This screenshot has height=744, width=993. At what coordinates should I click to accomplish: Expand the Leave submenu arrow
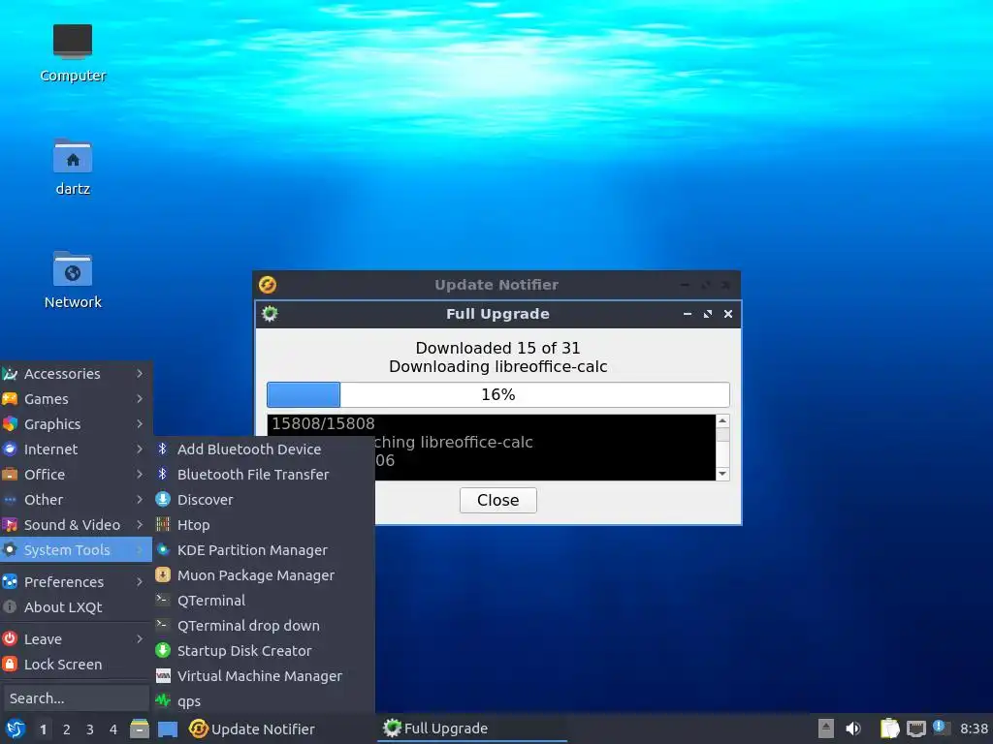click(x=140, y=639)
